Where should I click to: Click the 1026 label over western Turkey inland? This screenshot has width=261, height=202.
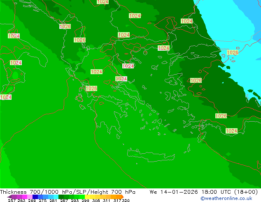point(196,80)
